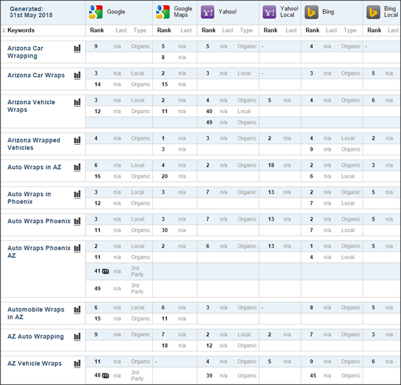Click the Google Maps logo icon
This screenshot has height=385, width=401.
163,12
